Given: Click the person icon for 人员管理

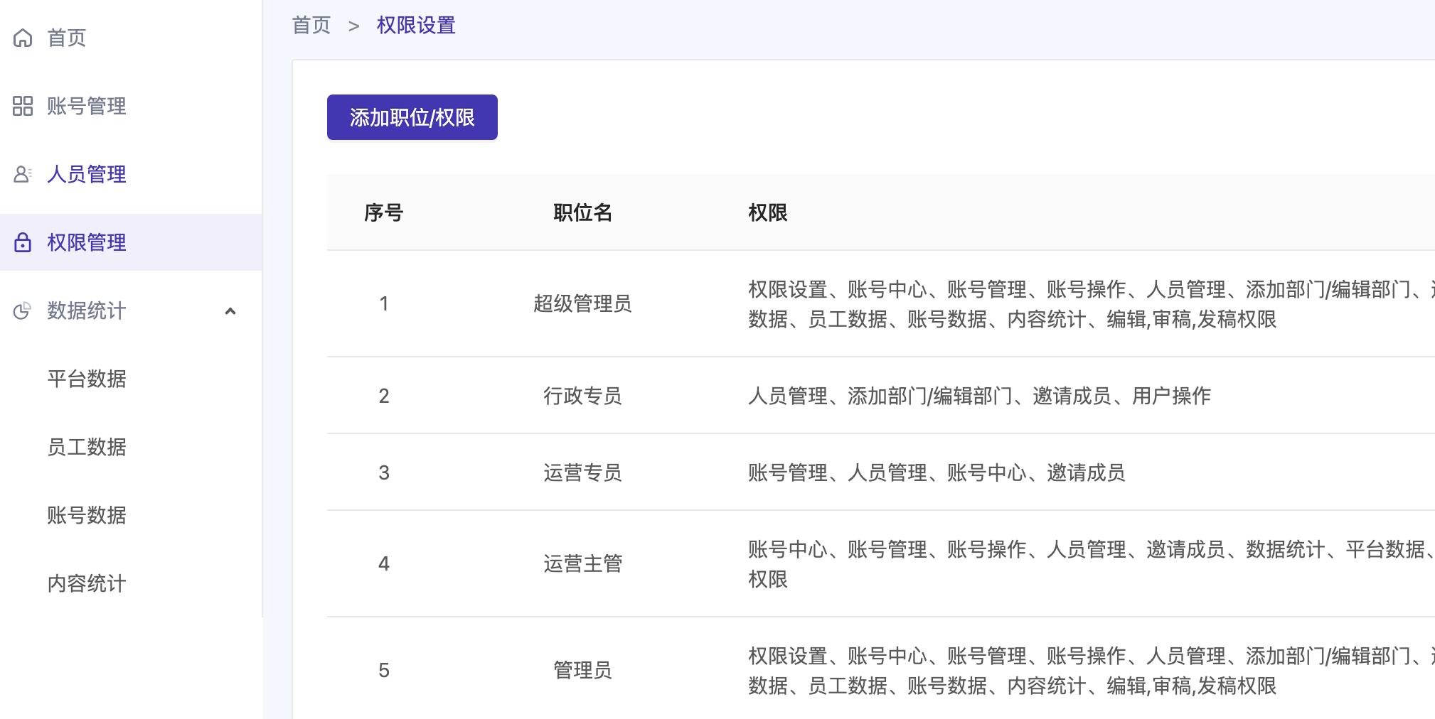Looking at the screenshot, I should [23, 173].
